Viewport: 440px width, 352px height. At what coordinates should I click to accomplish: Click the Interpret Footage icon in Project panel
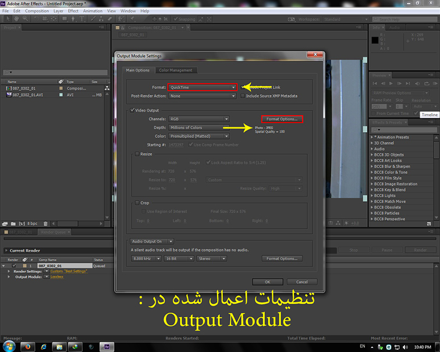tap(5, 223)
